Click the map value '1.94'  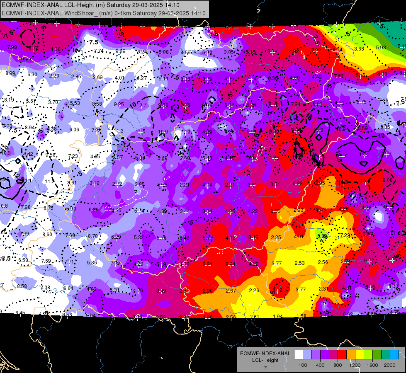point(278,316)
